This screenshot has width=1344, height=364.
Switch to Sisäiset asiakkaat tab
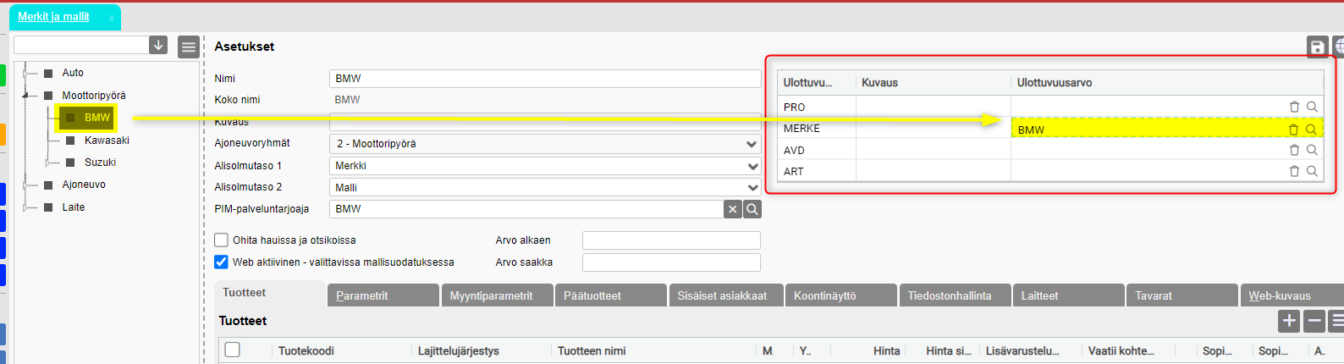point(725,295)
